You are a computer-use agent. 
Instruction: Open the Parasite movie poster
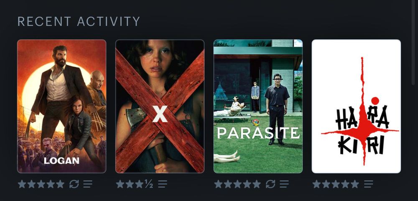click(x=258, y=107)
